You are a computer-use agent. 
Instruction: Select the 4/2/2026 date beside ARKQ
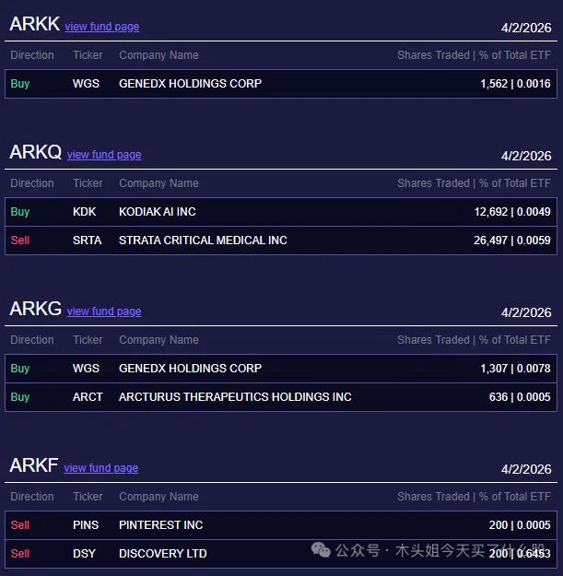point(526,156)
